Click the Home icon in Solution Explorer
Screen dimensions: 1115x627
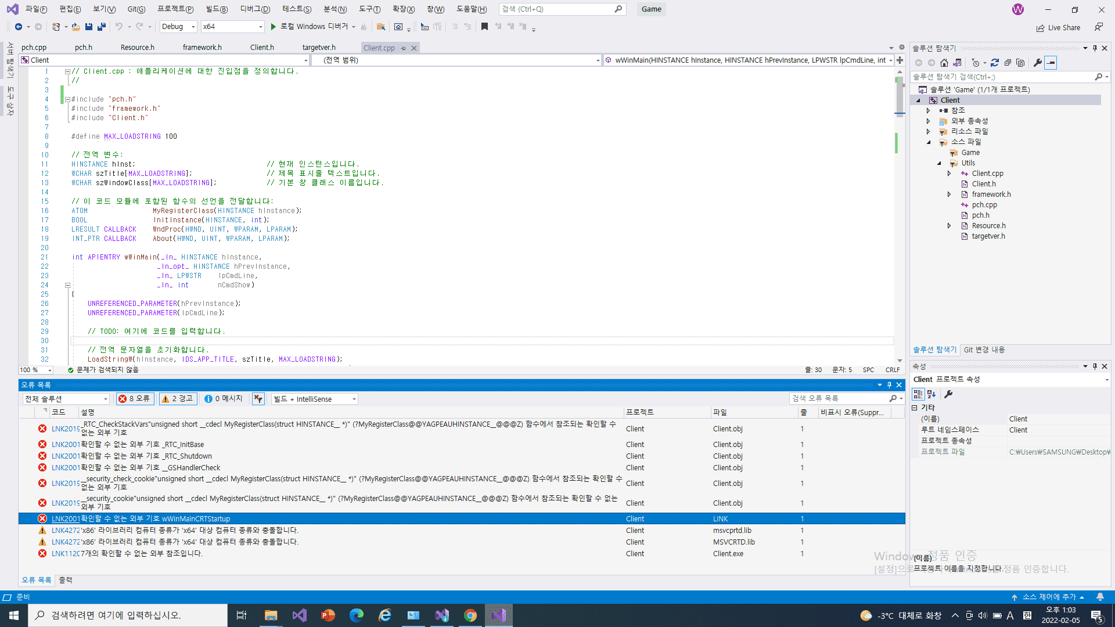pyautogui.click(x=944, y=63)
